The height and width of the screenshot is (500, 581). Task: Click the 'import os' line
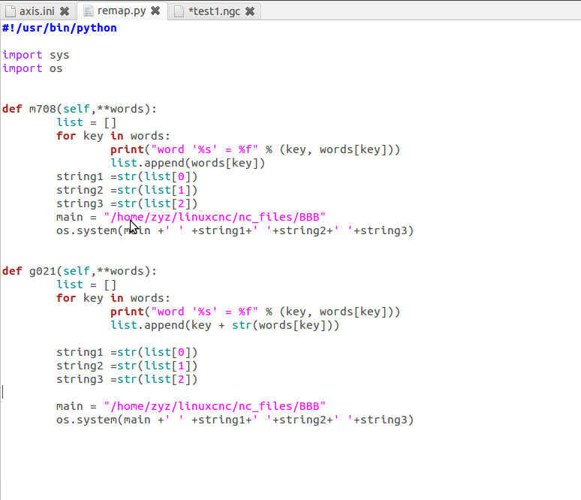[32, 68]
